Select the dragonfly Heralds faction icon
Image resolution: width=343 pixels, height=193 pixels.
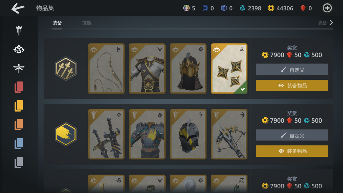[19, 68]
